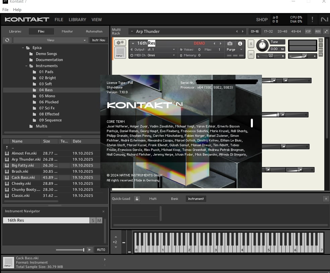330x273 pixels.
Task: Minimize the instrument header minus button
Action: (321, 45)
